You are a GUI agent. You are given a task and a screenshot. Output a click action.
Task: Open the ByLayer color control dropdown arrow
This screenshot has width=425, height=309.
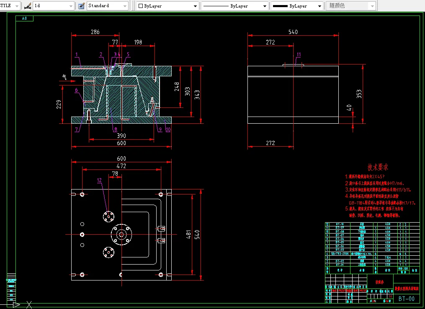[195, 6]
